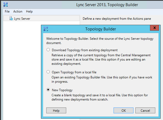Click the 'Topology Builder' dialog title text
Image resolution: width=163 pixels, height=120 pixels.
(x=101, y=29)
